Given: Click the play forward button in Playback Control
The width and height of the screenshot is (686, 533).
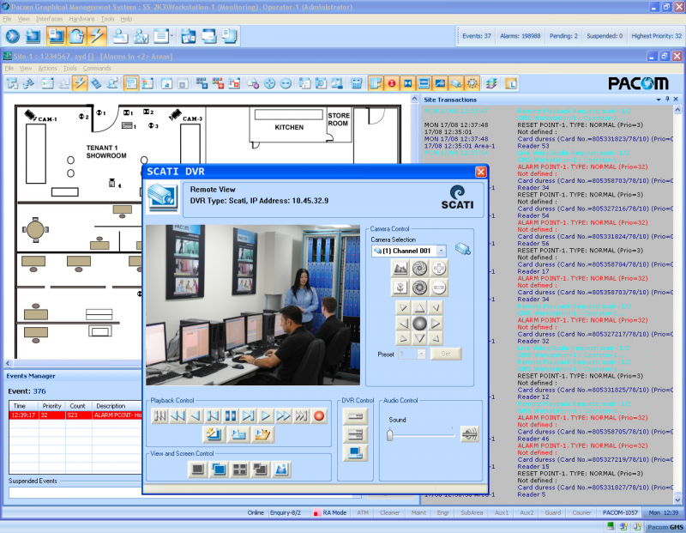Looking at the screenshot, I should 266,415.
